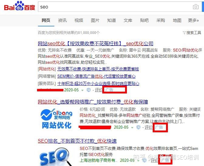Viewport: 204px width, 166px height.
Task: Click the 搜索工具 filter icon
Action: point(184,33)
